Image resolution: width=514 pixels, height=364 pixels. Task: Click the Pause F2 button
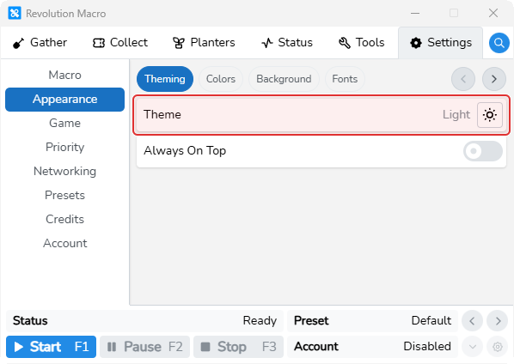coord(145,347)
